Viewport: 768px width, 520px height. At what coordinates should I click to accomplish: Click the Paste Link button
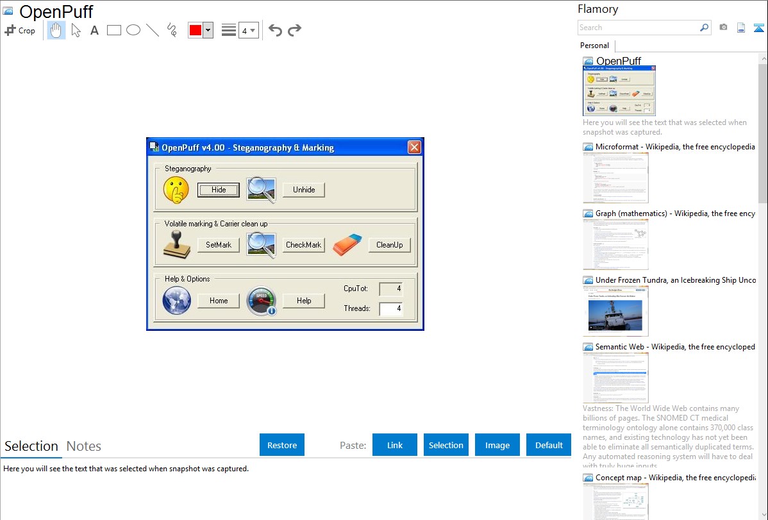pyautogui.click(x=395, y=444)
